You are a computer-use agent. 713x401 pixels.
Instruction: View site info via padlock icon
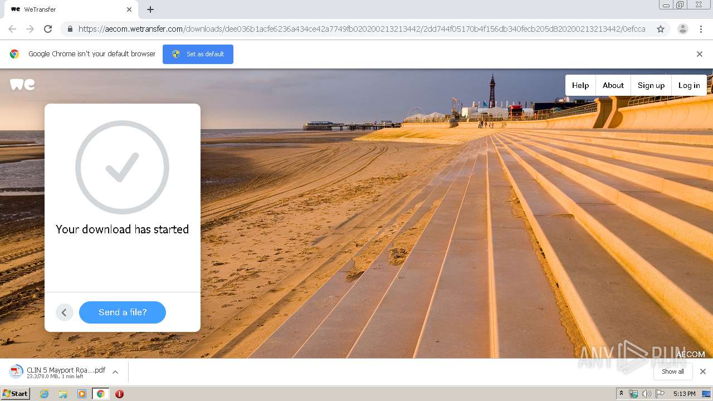click(70, 29)
